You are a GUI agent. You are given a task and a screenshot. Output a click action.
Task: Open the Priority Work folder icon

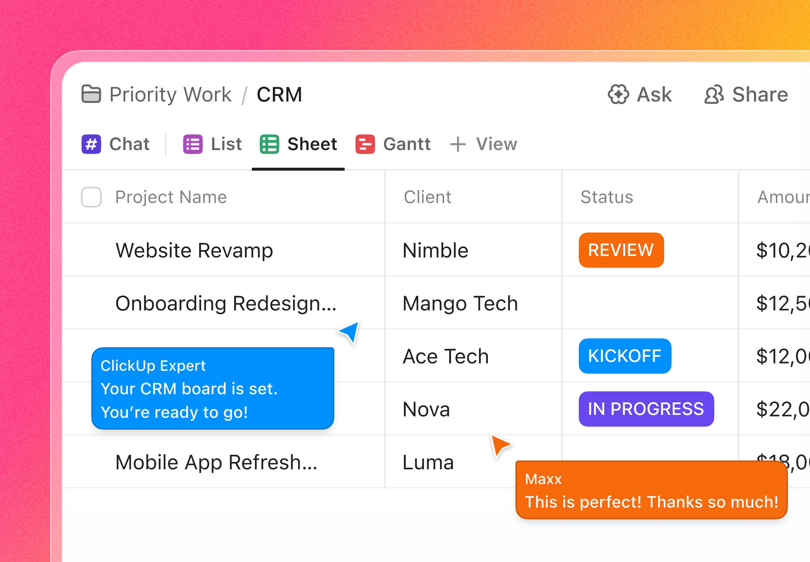(91, 95)
